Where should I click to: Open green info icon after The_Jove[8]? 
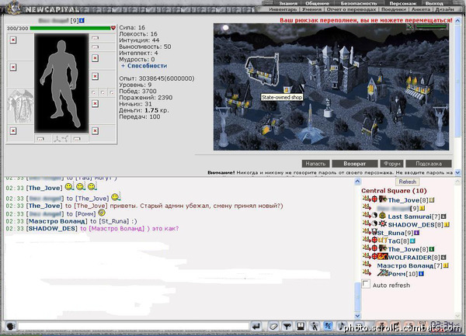[432, 249]
